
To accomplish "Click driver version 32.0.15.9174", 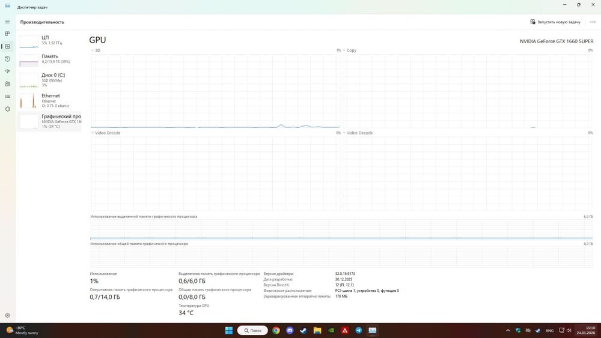I will [345, 274].
